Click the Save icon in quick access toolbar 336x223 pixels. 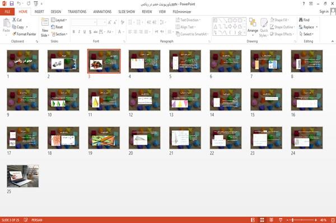(12, 4)
